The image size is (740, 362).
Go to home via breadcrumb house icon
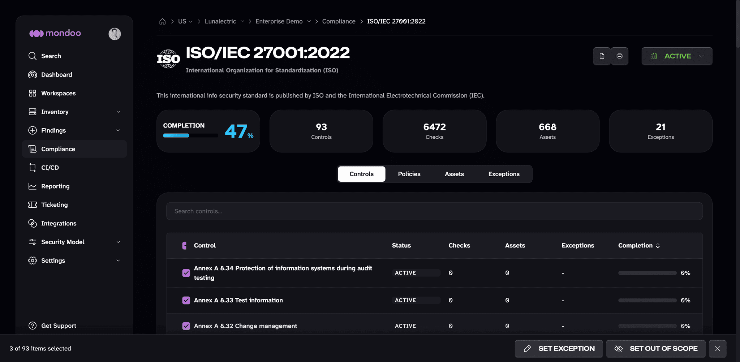[163, 21]
